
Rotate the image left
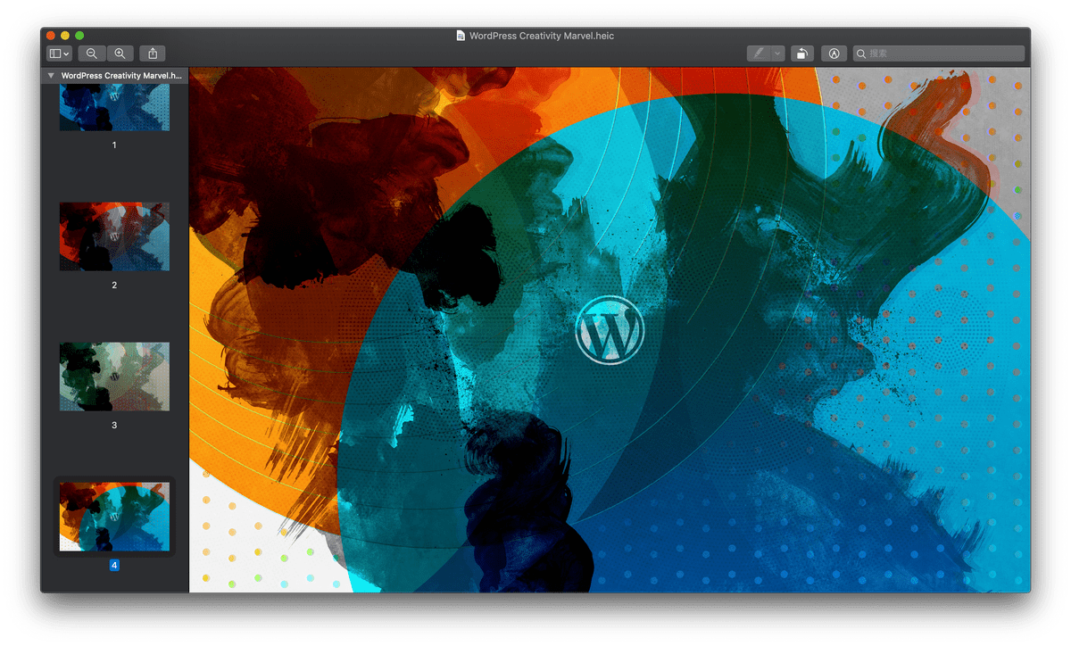(802, 54)
